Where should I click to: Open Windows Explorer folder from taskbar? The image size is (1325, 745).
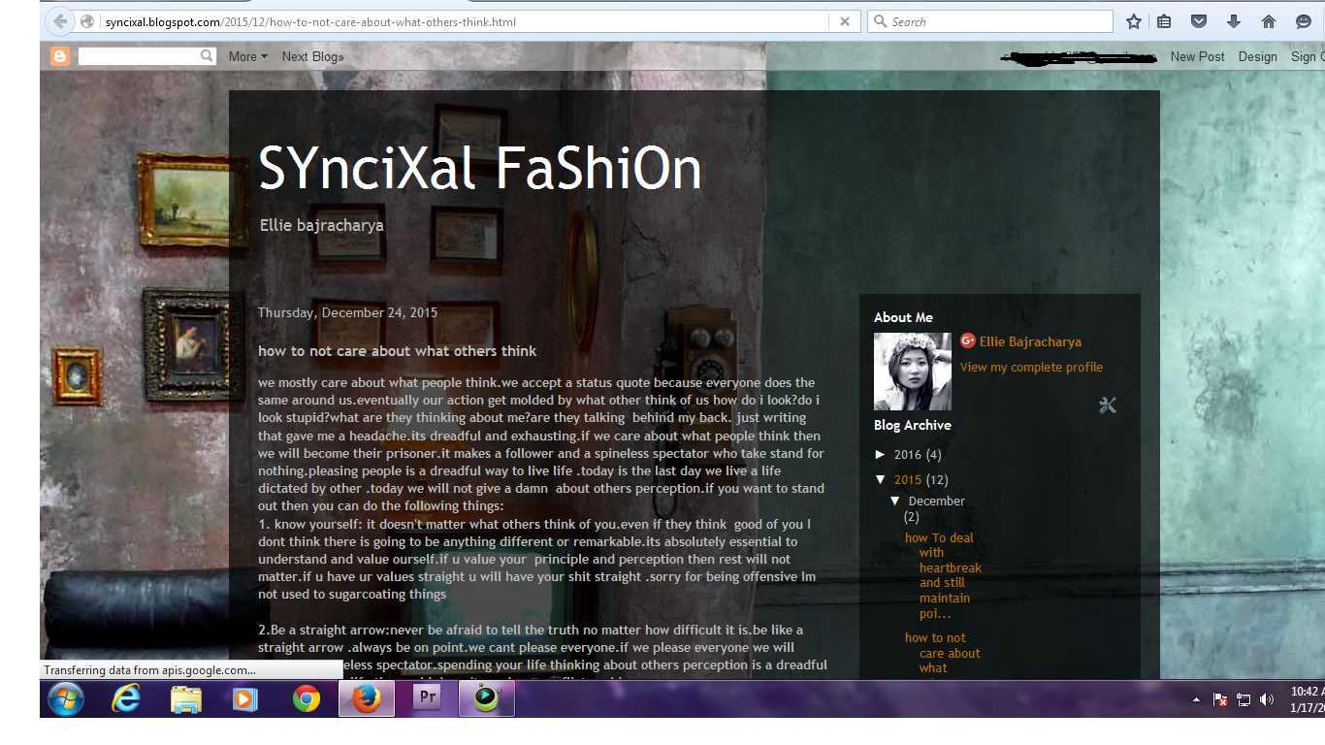coord(186,698)
